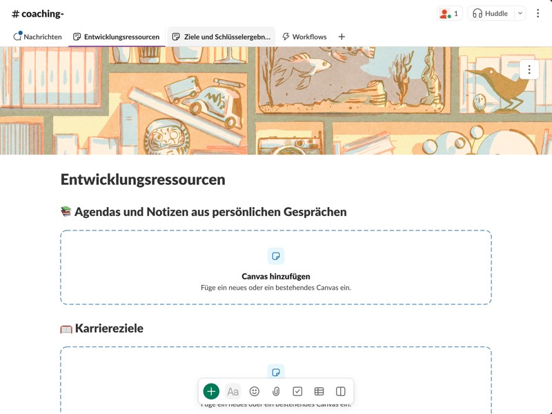Click the banner illustration image
This screenshot has width=552, height=414.
[x=276, y=101]
